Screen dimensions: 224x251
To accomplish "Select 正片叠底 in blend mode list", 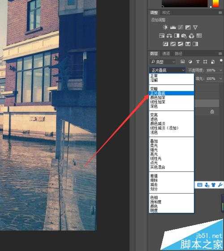I will (x=171, y=93).
